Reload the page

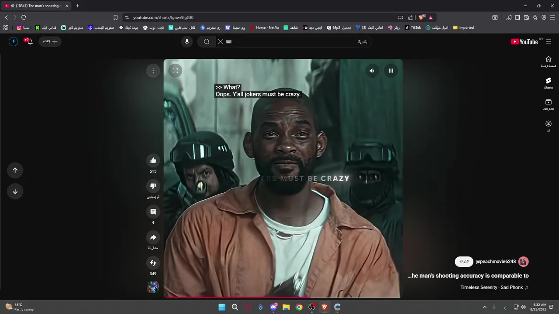[x=24, y=17]
